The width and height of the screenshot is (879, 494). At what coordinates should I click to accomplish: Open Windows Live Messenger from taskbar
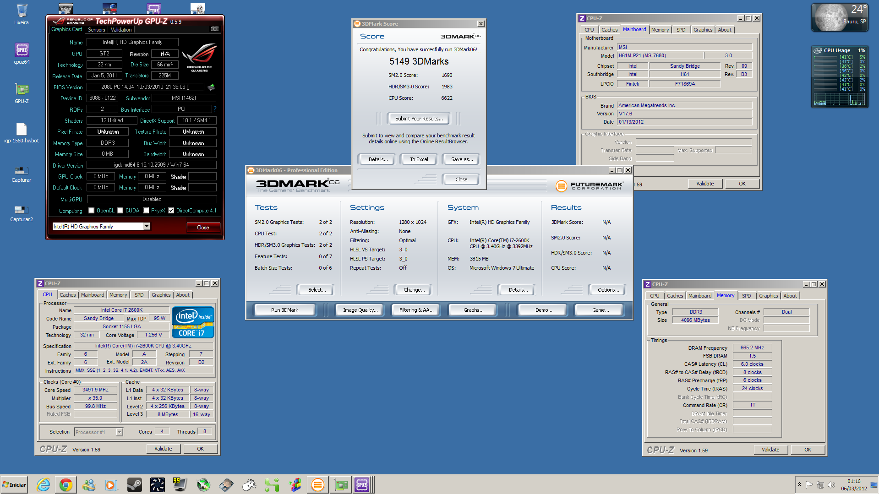(88, 485)
